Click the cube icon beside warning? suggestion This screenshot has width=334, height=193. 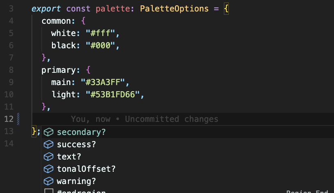[x=49, y=181]
